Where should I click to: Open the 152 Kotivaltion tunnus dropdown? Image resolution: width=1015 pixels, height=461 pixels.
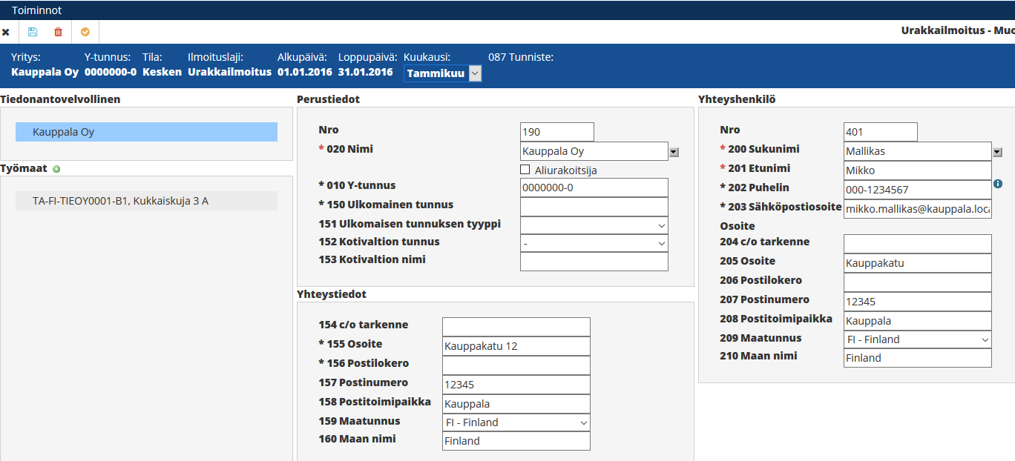(x=594, y=244)
